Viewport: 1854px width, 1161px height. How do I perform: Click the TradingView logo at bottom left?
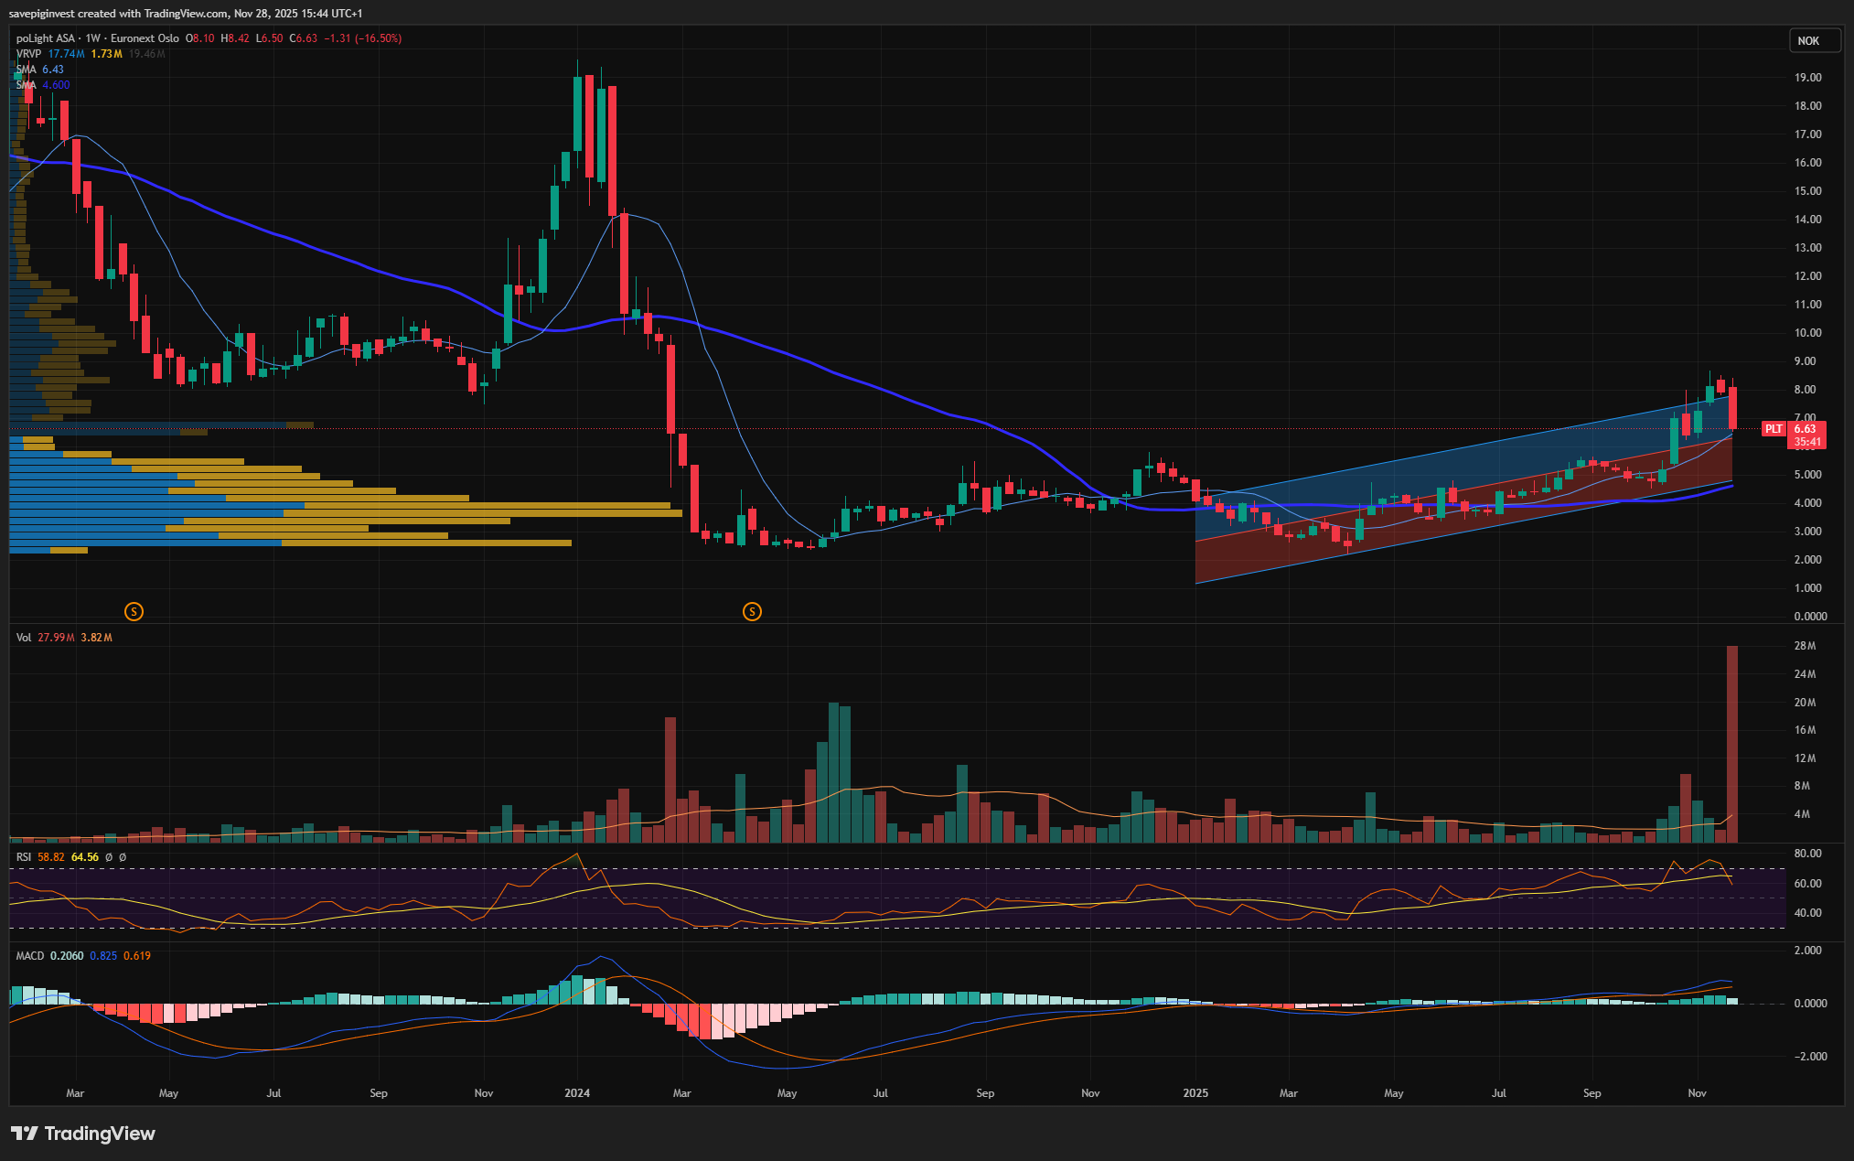tap(83, 1134)
